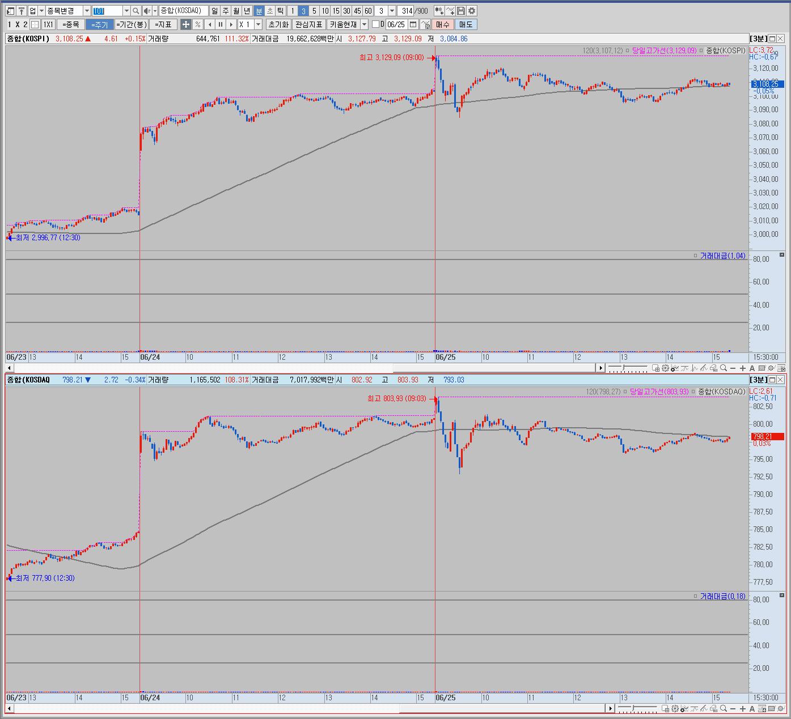Toggle 120 moving average box in KOSDAQ chart

tap(625, 392)
